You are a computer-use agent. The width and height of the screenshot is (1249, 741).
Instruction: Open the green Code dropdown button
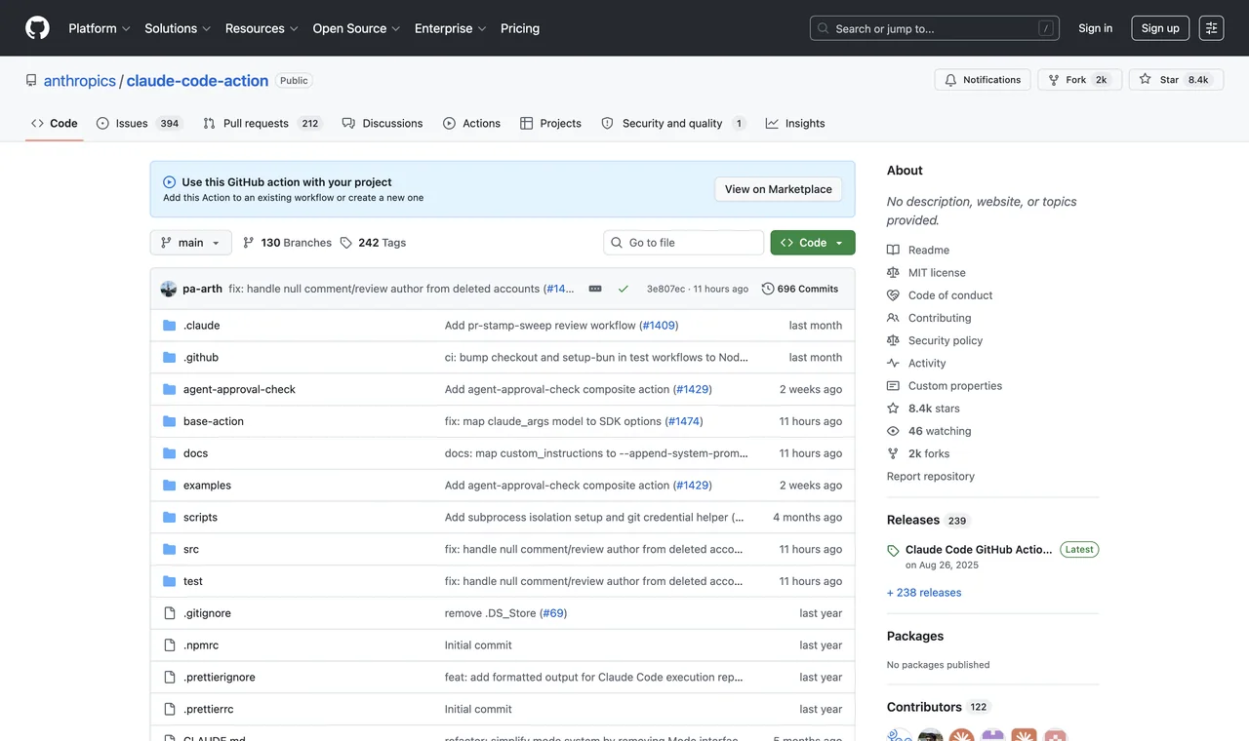[813, 243]
